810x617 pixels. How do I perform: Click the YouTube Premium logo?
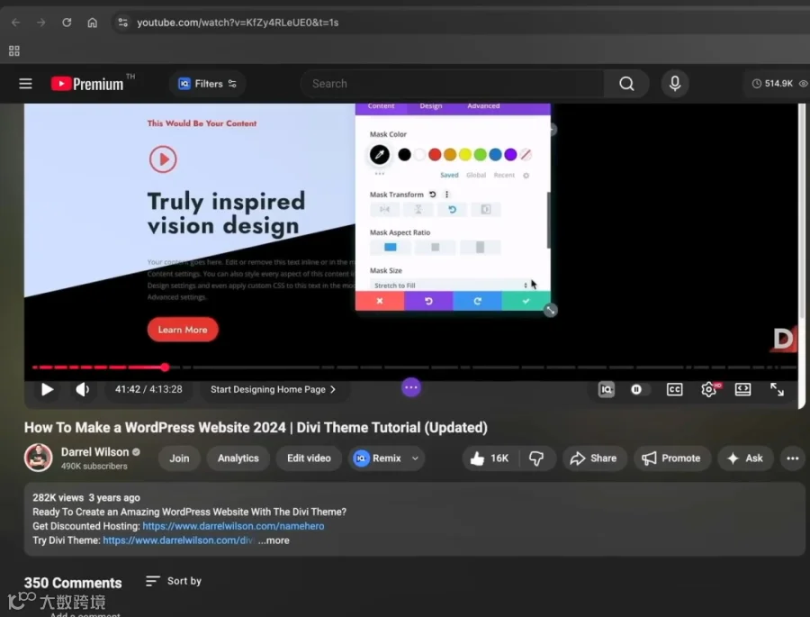pyautogui.click(x=87, y=84)
